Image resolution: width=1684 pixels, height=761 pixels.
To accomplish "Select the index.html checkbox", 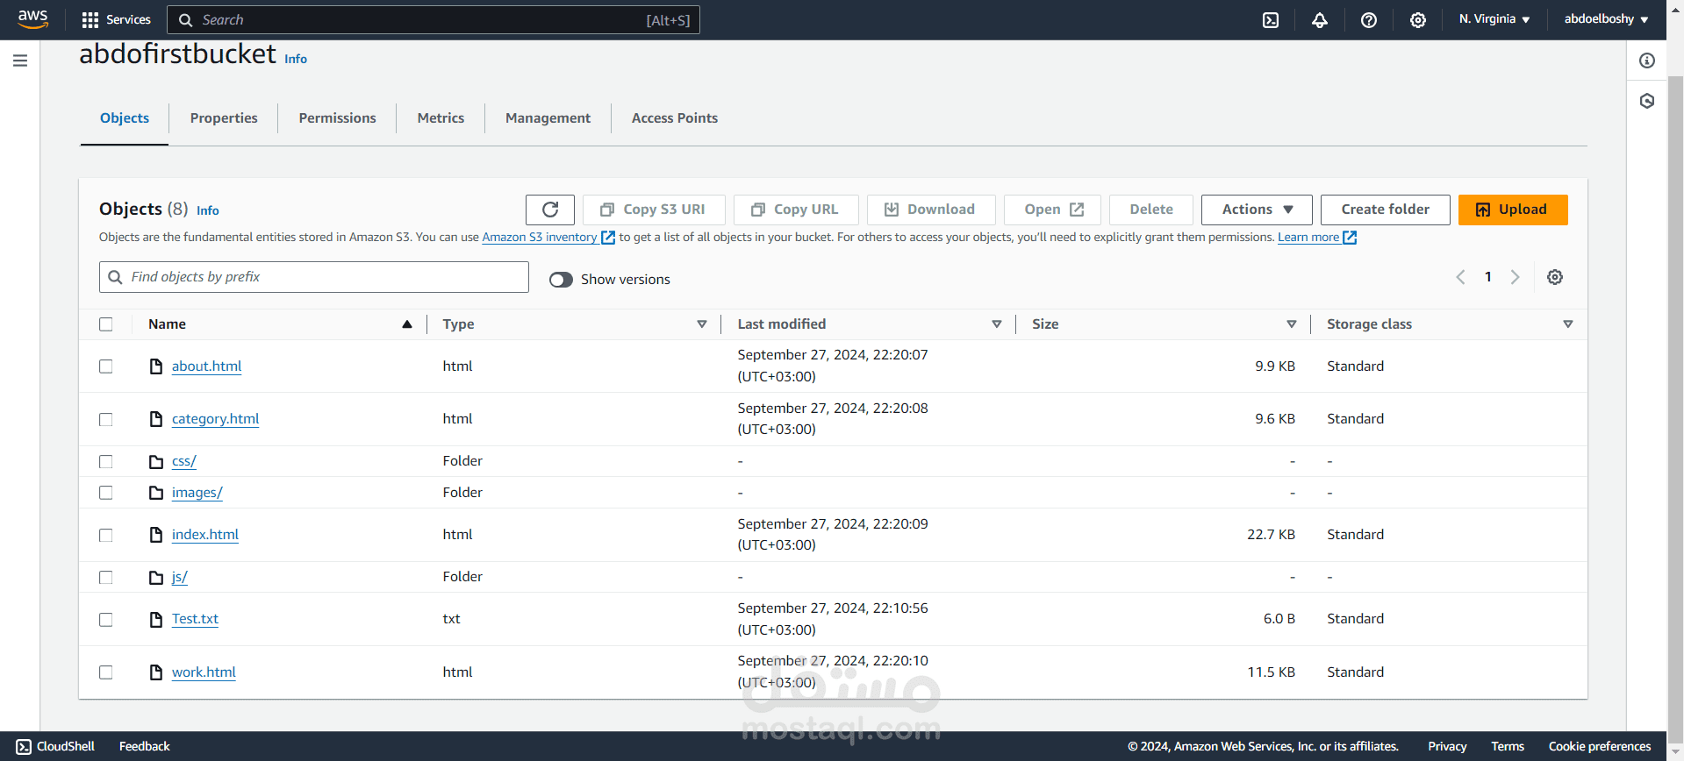I will [106, 535].
